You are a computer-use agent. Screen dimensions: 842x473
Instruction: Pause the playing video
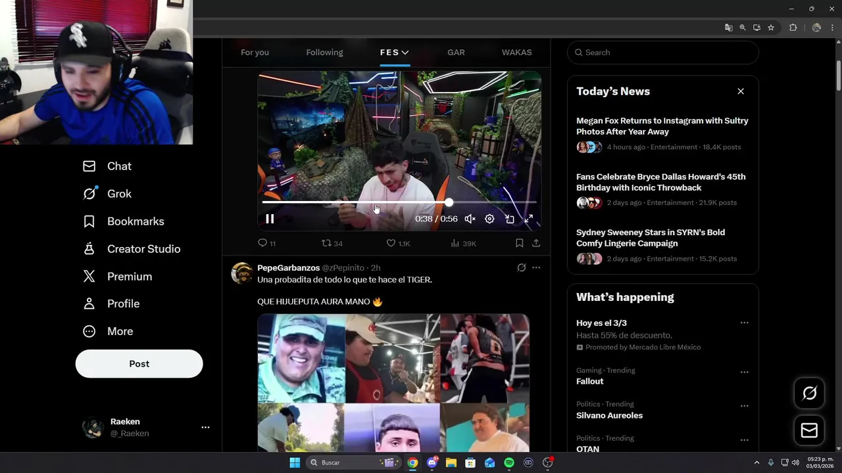pos(270,219)
